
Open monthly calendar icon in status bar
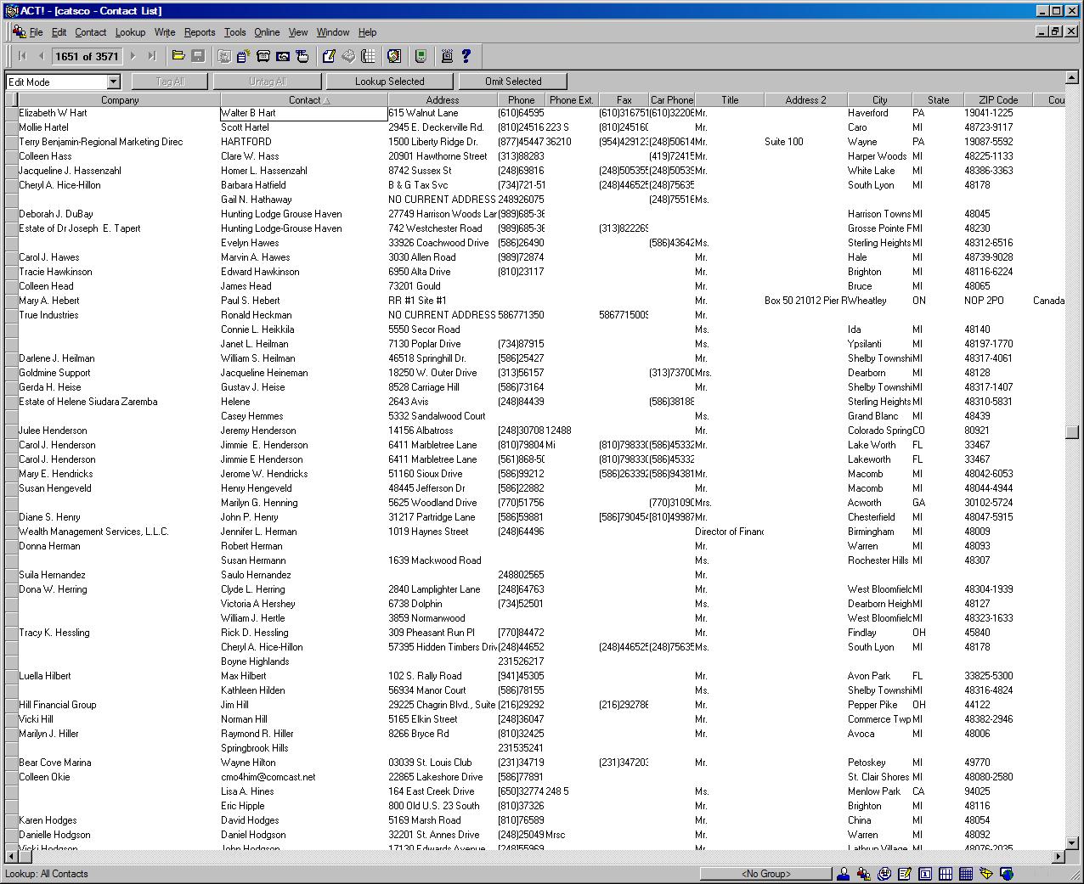pyautogui.click(x=966, y=874)
